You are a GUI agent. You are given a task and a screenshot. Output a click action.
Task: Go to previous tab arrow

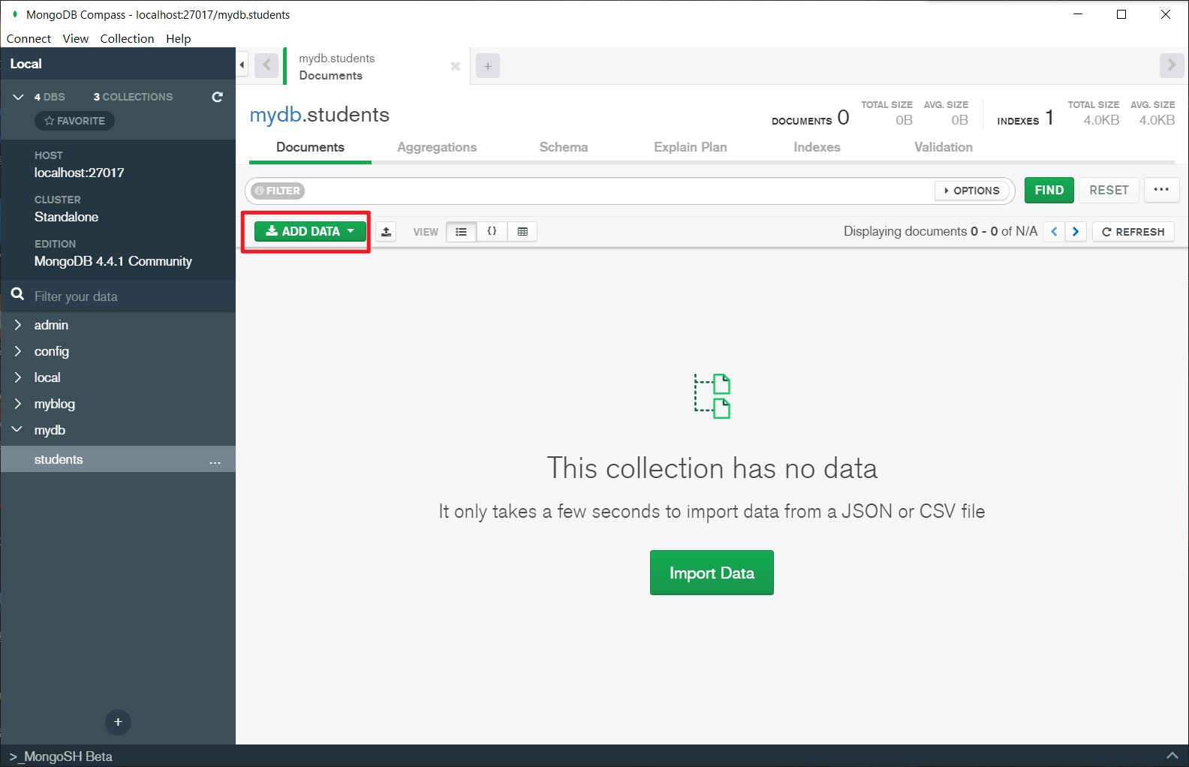point(266,65)
